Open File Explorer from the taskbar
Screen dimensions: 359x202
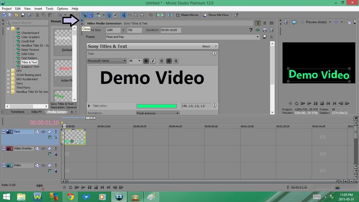(x=21, y=197)
